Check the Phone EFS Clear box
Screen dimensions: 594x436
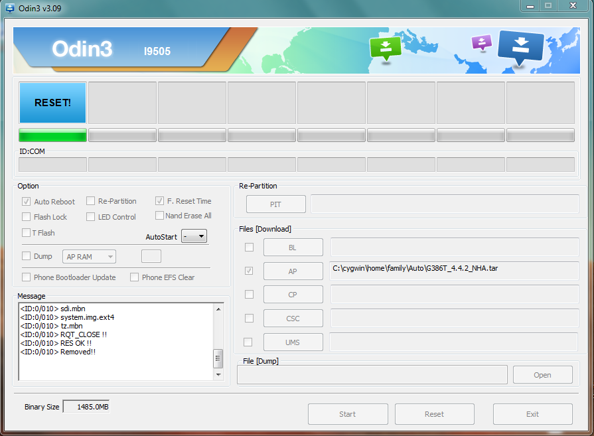click(135, 277)
